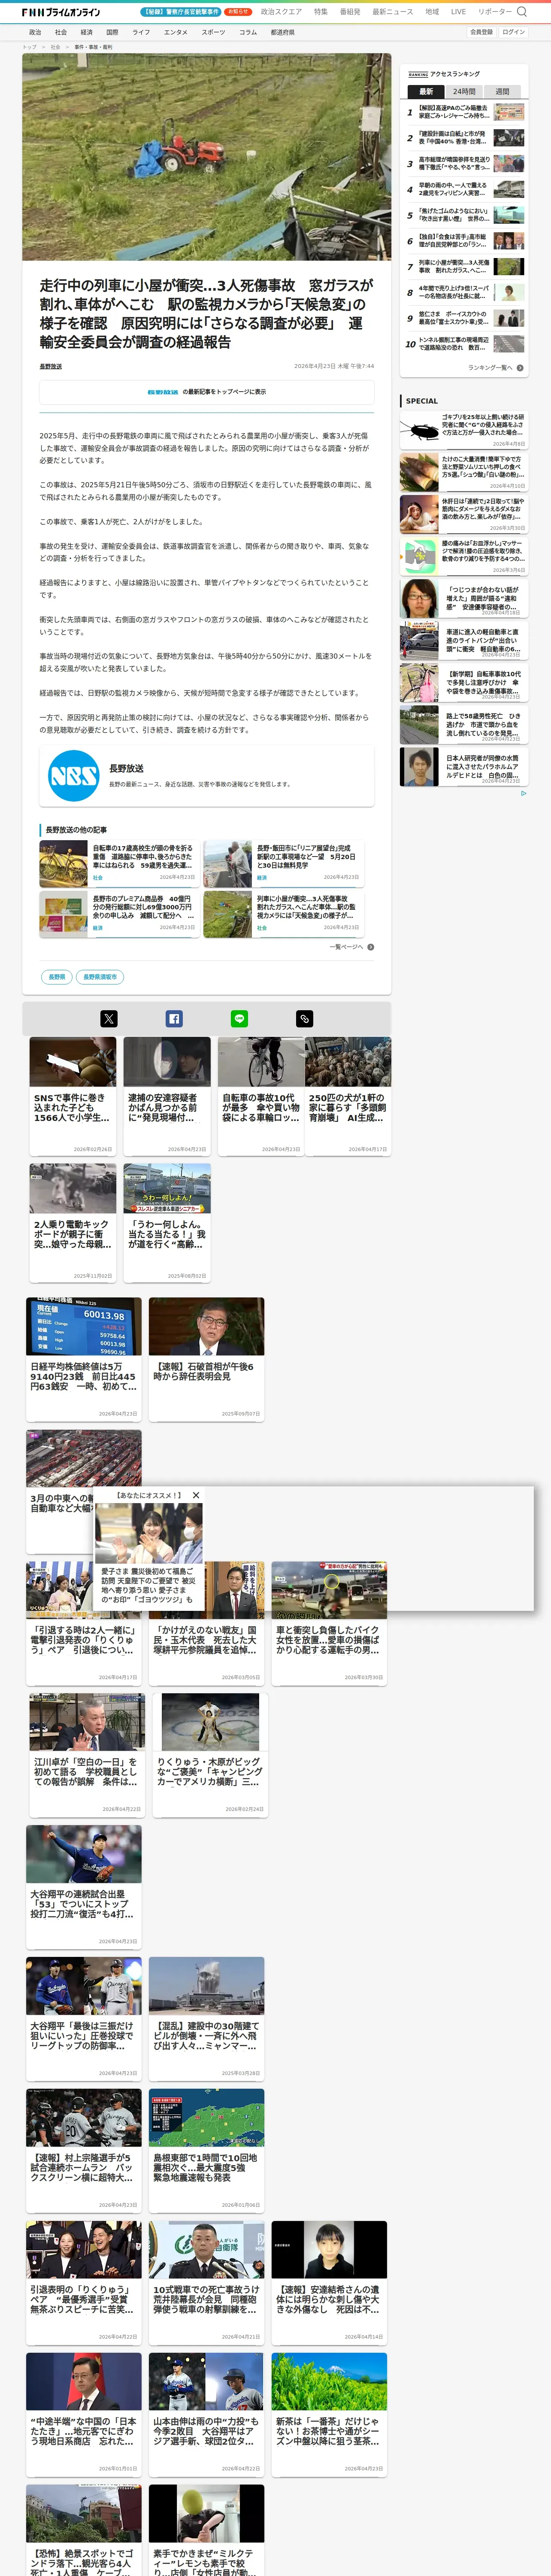Select the 政治 category

[35, 32]
